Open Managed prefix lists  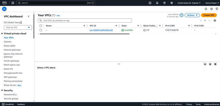13,73
